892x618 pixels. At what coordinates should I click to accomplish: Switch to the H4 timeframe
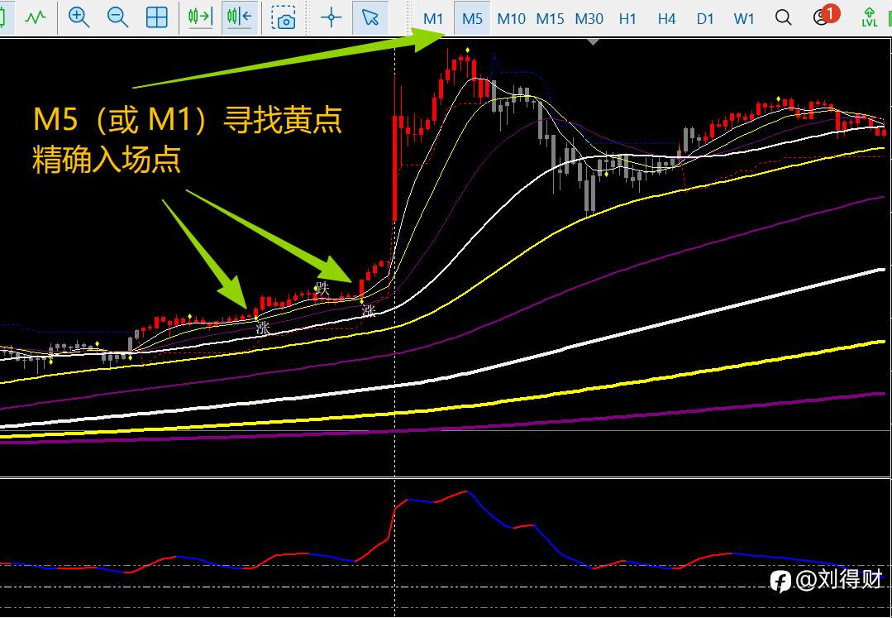point(666,19)
